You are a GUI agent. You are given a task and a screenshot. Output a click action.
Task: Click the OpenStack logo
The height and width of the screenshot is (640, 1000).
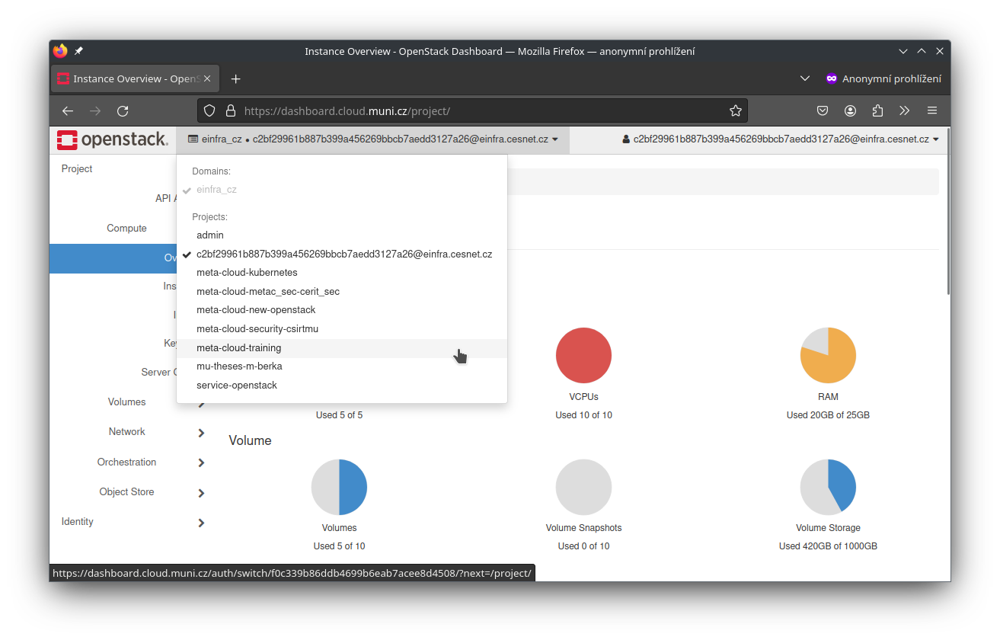112,139
